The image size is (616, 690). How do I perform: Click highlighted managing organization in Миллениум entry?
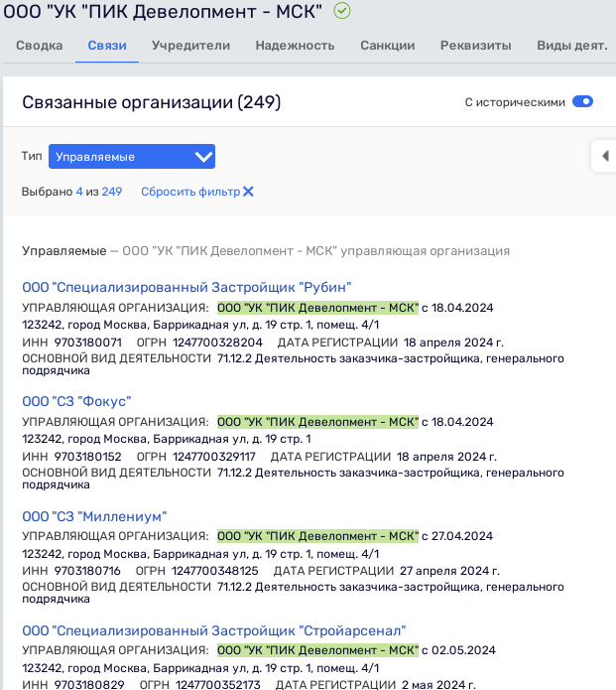(x=317, y=536)
